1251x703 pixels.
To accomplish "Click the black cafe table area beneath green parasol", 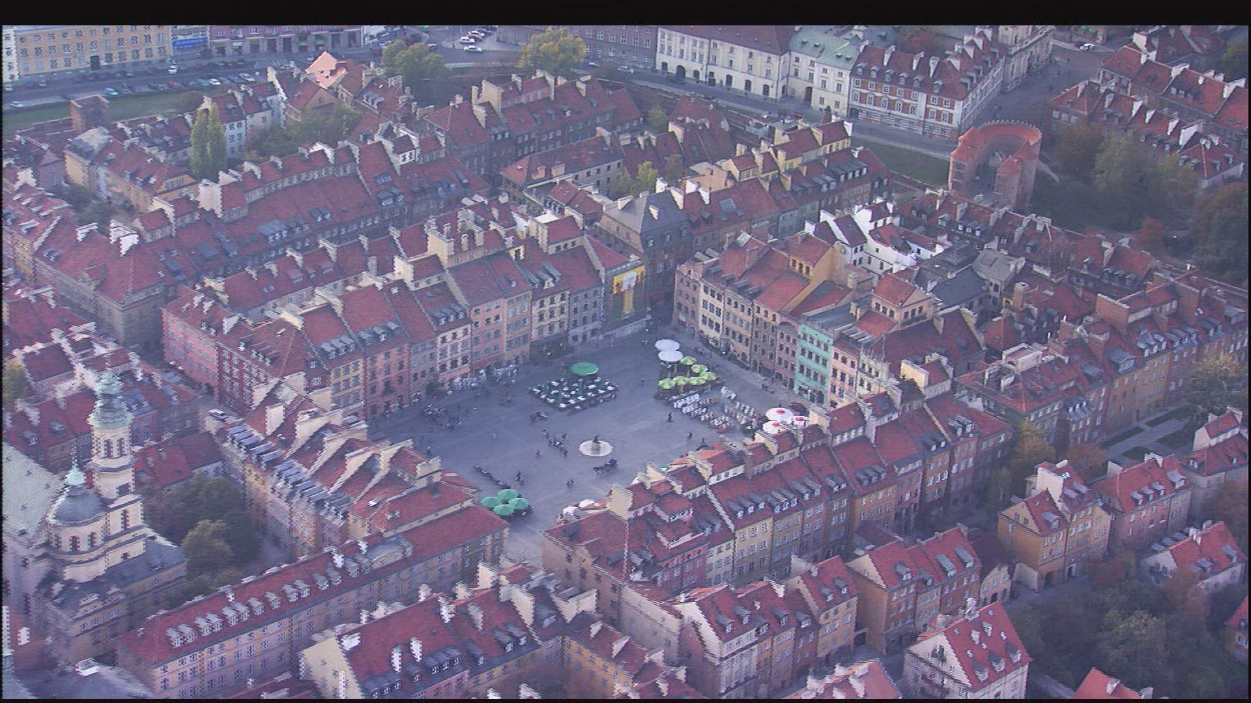I will pyautogui.click(x=573, y=393).
